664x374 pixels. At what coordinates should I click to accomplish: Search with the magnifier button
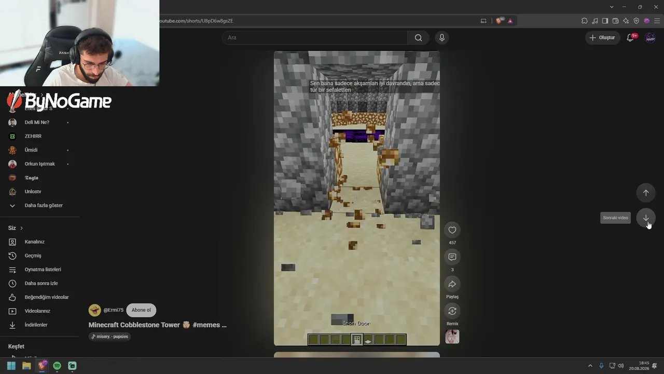pos(418,37)
